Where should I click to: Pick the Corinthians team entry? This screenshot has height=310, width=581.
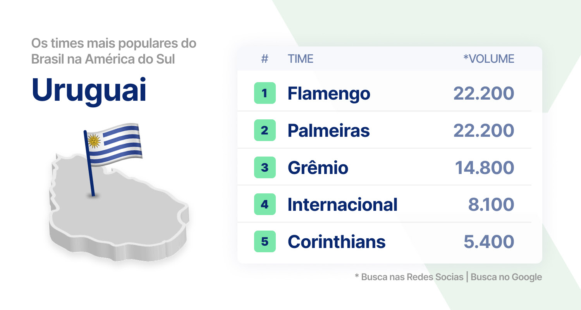[337, 242]
